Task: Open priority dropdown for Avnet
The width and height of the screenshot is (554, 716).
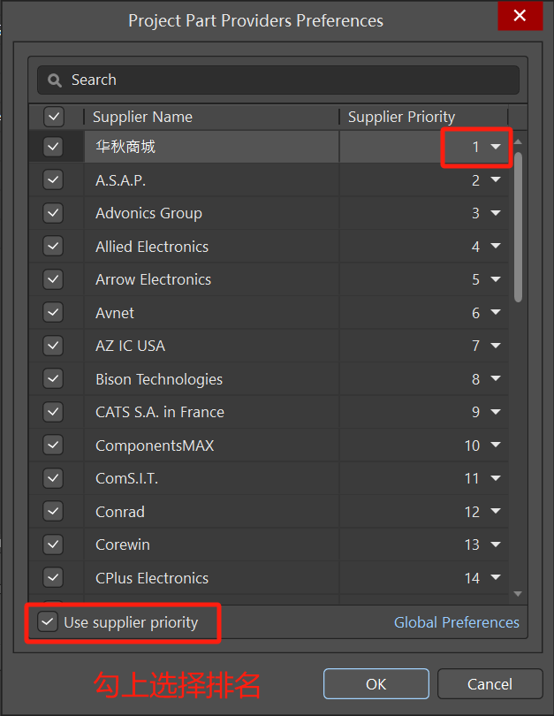Action: point(495,313)
